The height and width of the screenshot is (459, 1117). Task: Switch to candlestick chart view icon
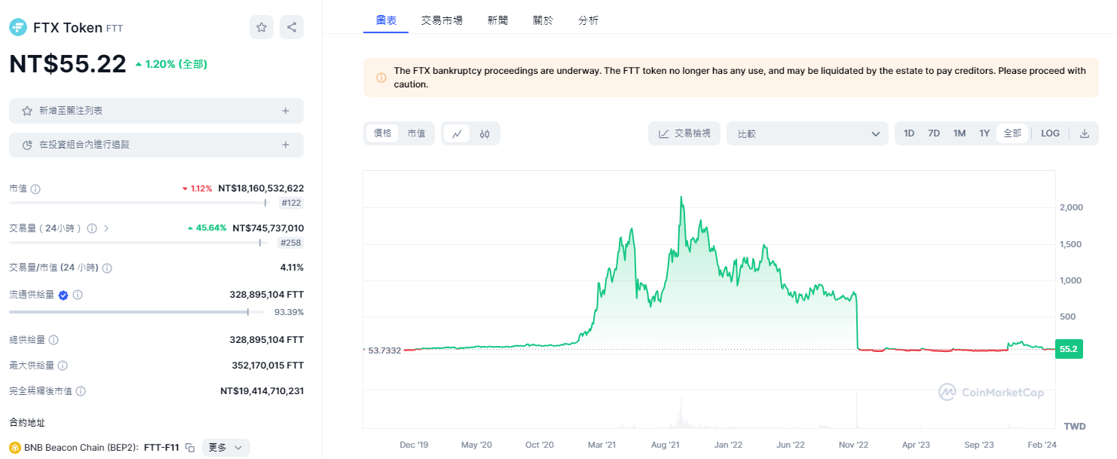point(485,133)
